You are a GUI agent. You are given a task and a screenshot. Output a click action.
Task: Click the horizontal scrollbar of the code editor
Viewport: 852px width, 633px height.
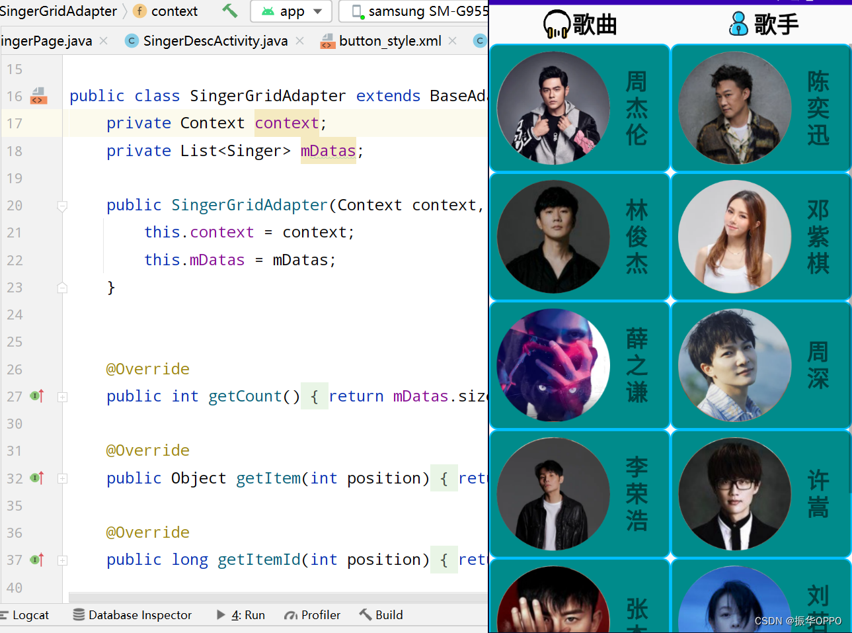(278, 597)
